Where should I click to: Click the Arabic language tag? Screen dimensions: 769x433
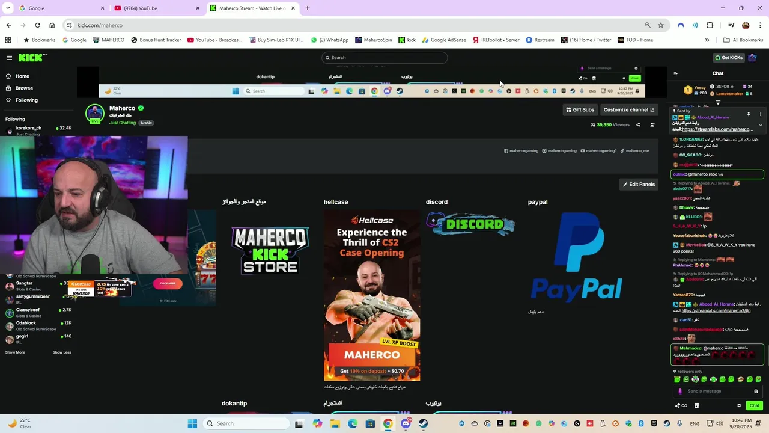tap(146, 123)
